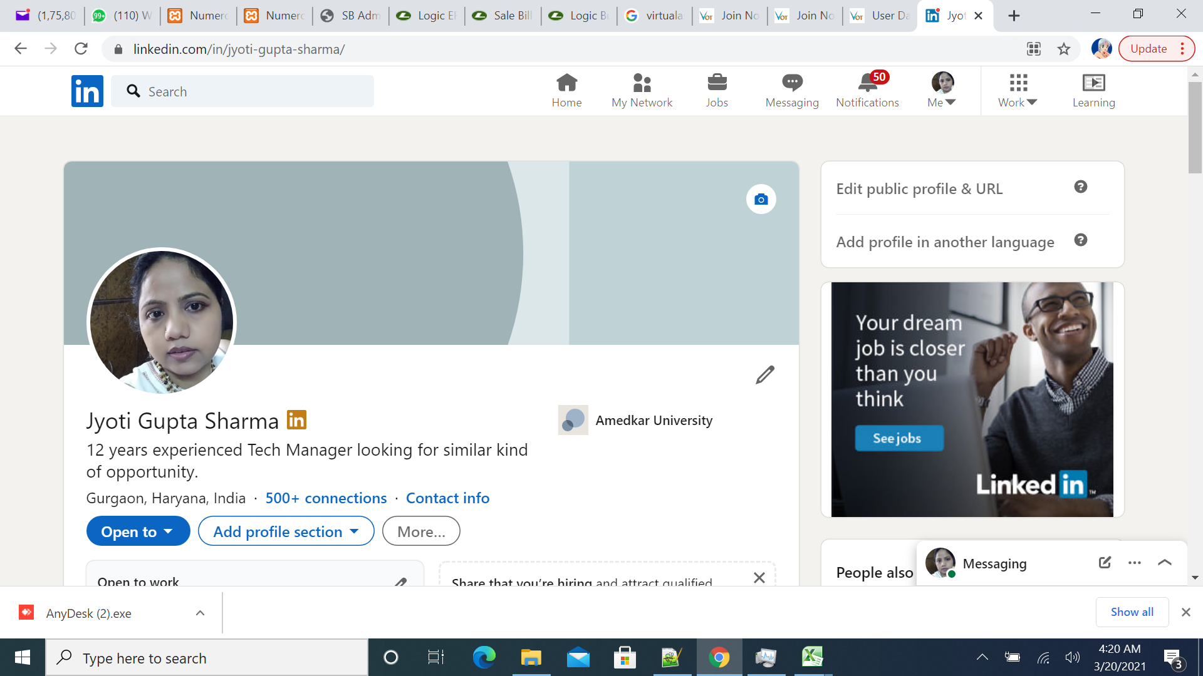The width and height of the screenshot is (1203, 676).
Task: Open Microsoft Edge from taskbar
Action: tap(484, 657)
